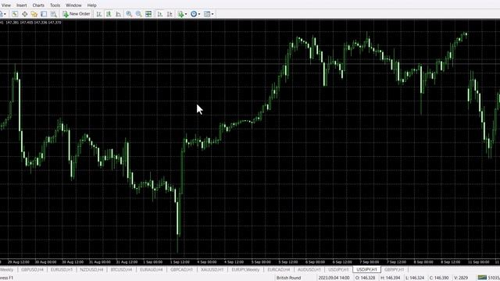Viewport: 500px width, 281px height.
Task: Switch to the BTCUSD,H4 chart tab
Action: point(122,269)
